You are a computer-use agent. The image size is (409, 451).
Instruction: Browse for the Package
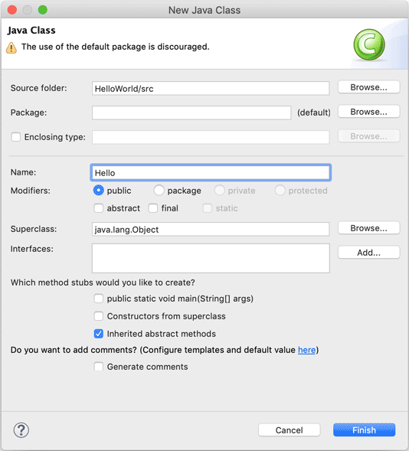(368, 112)
